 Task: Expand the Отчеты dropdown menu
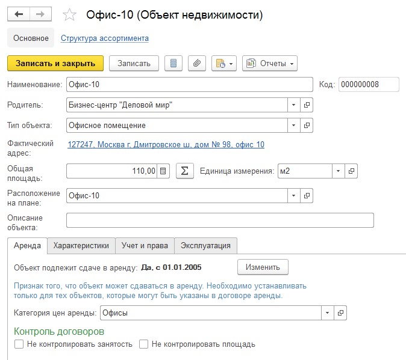(x=270, y=63)
